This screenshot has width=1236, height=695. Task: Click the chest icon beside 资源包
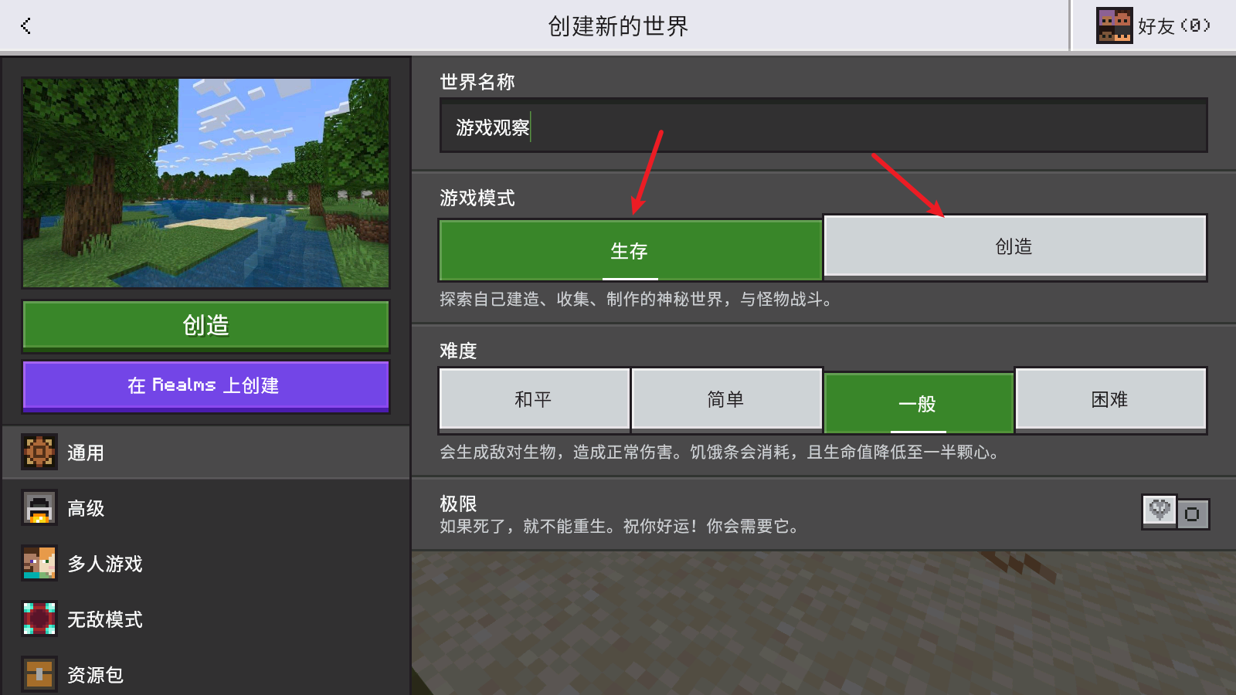click(39, 674)
